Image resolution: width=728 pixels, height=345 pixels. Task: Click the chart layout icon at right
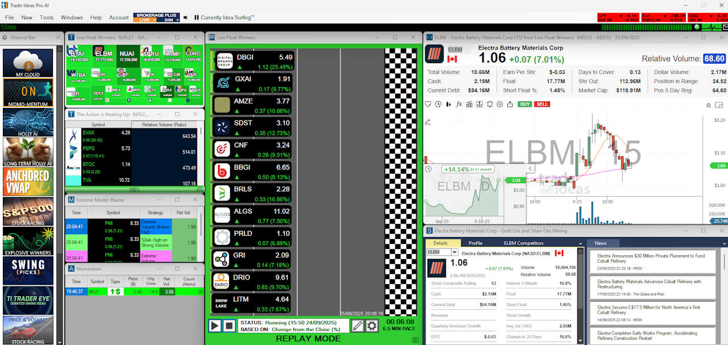(719, 105)
